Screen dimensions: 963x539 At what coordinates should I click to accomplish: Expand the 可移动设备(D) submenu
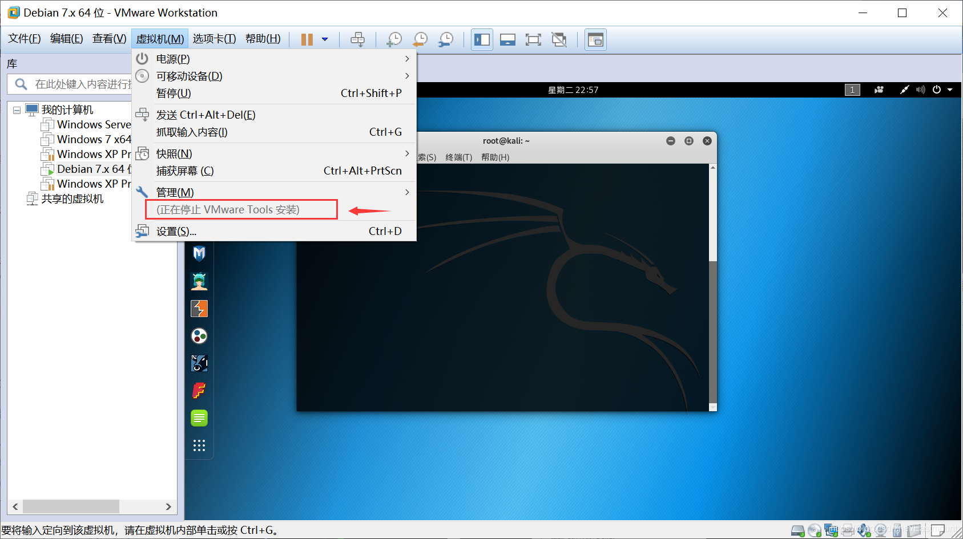pyautogui.click(x=274, y=76)
